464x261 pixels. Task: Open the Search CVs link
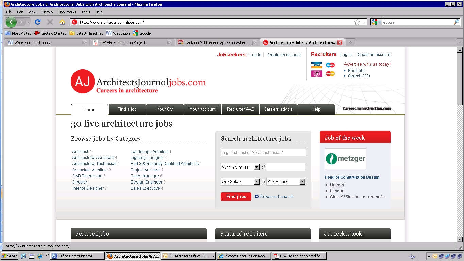(359, 76)
